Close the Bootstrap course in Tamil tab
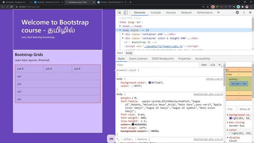The image size is (254, 143). tap(94, 2)
